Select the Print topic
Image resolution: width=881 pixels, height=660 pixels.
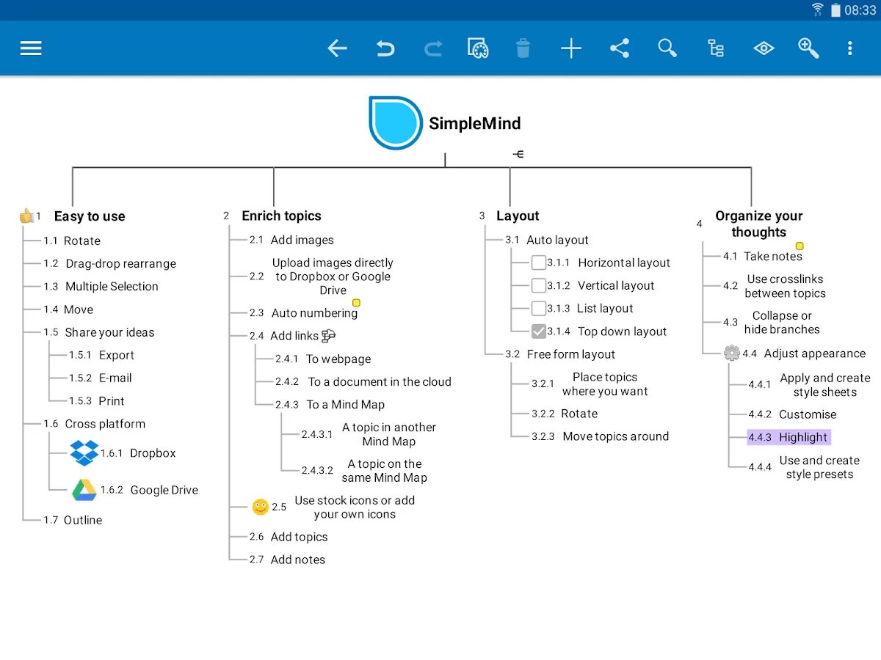[112, 401]
